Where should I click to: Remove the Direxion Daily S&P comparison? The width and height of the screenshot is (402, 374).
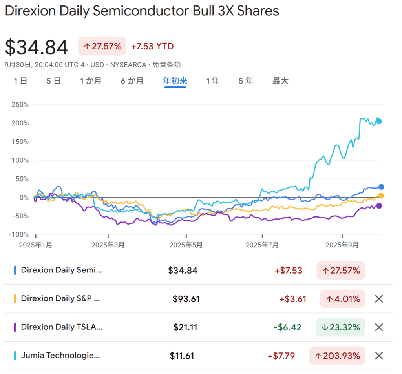tap(378, 299)
